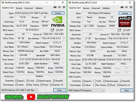Viewport: 136px width, 102px height.
Task: Toggle Ray Tracing checkbox in NVIDIA window
Action: [27, 85]
